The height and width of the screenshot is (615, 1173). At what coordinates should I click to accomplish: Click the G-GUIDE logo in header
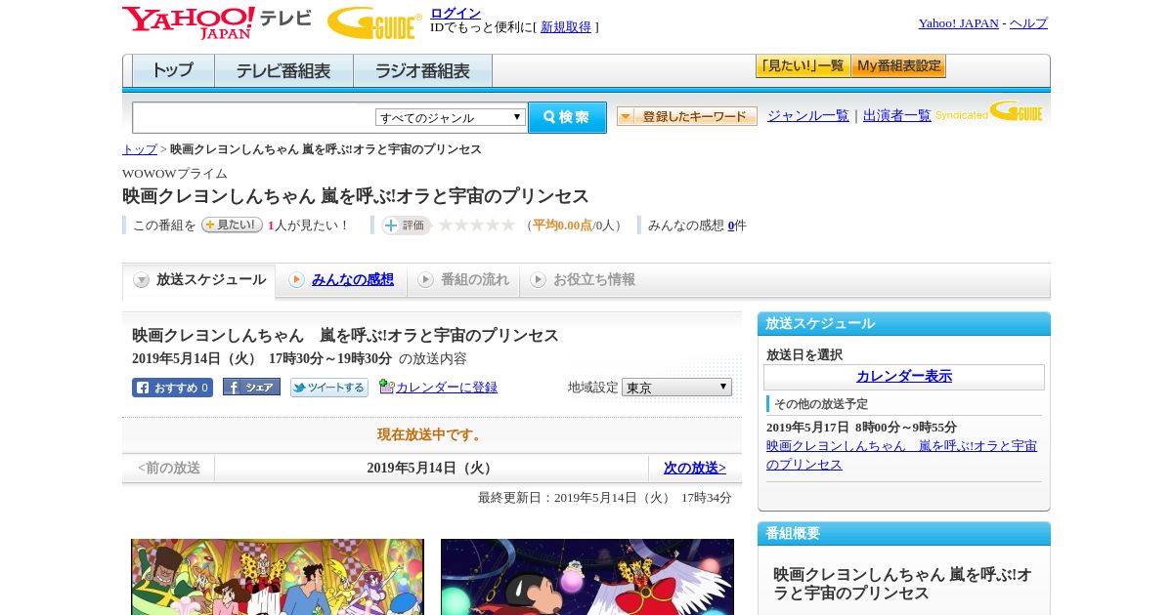point(374,22)
